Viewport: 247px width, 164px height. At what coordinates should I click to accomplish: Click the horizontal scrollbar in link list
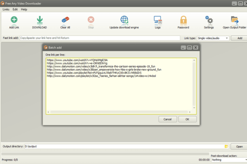119,112
